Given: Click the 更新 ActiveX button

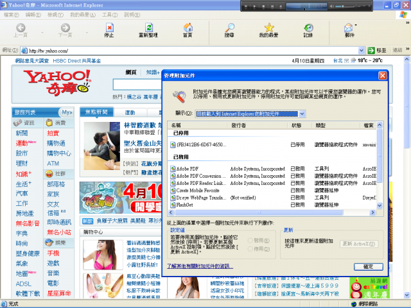Looking at the screenshot, I should coord(359,244).
